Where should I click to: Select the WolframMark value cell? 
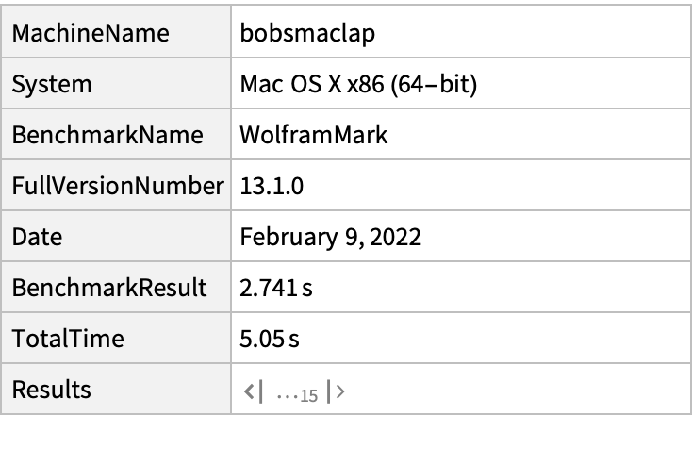click(314, 136)
